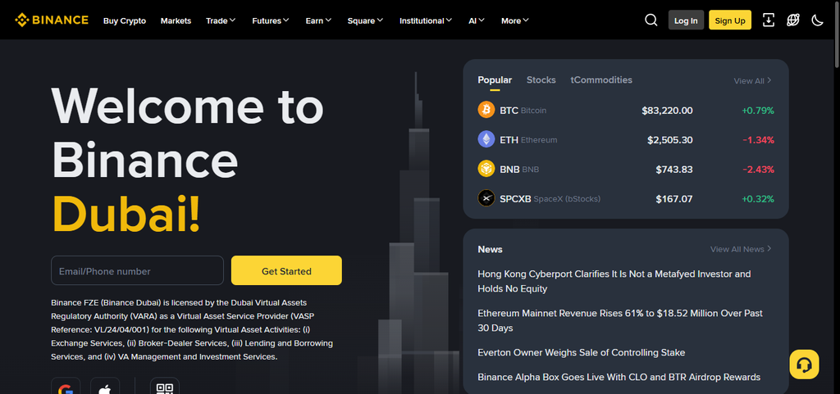Click BTC change +0.79%

coord(757,111)
